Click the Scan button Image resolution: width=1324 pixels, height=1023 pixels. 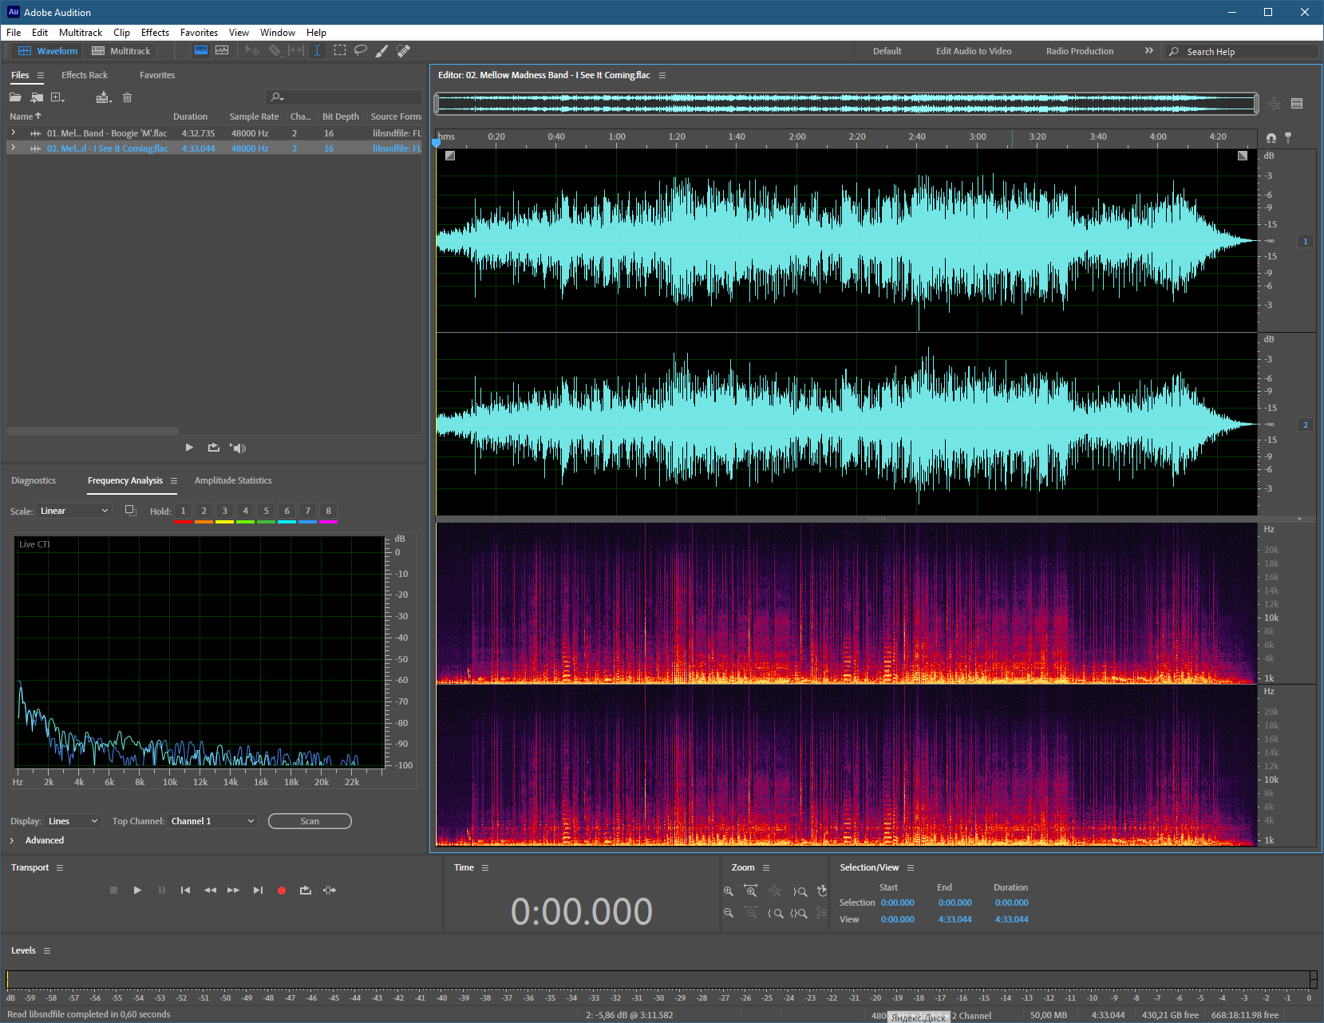(x=310, y=821)
